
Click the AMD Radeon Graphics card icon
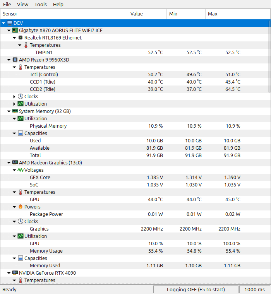[x=15, y=162]
